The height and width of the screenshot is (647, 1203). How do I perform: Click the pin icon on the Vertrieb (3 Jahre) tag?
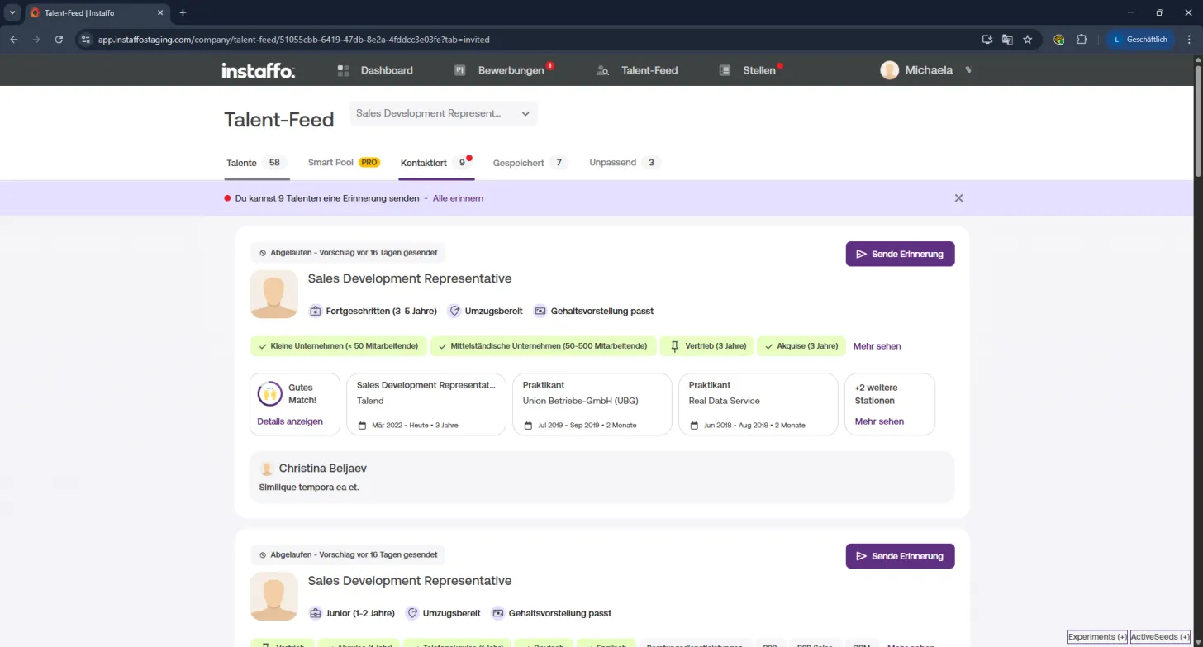(x=674, y=346)
